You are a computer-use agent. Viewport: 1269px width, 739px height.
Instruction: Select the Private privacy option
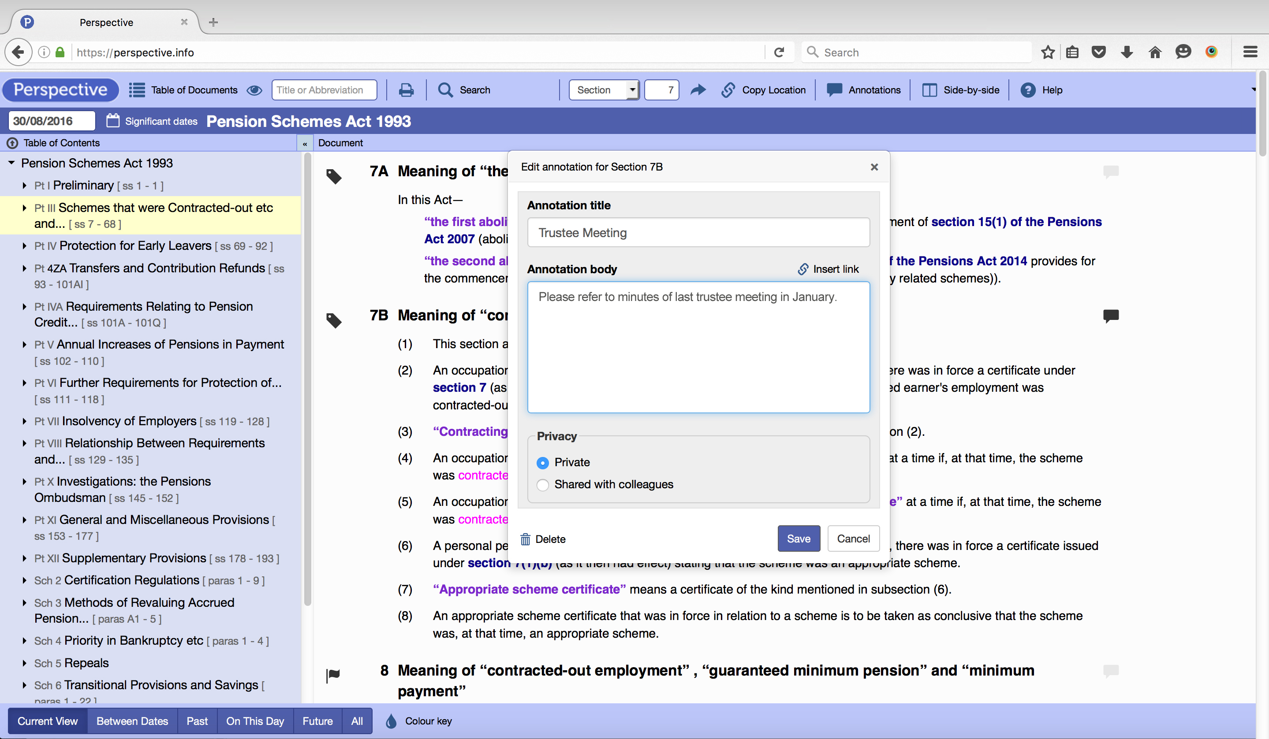542,463
